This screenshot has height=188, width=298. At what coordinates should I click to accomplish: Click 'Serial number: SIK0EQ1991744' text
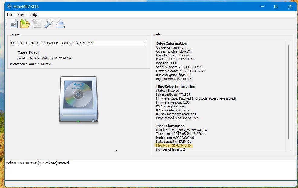point(179,67)
